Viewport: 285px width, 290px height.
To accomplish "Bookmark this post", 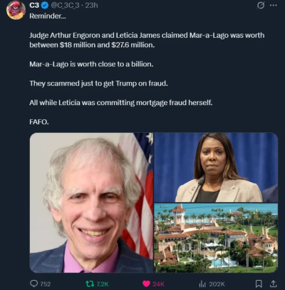I will click(259, 284).
